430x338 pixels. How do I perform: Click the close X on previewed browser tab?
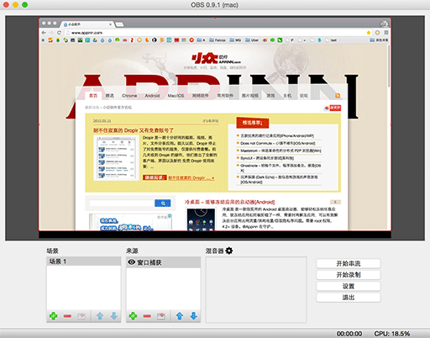coord(110,24)
